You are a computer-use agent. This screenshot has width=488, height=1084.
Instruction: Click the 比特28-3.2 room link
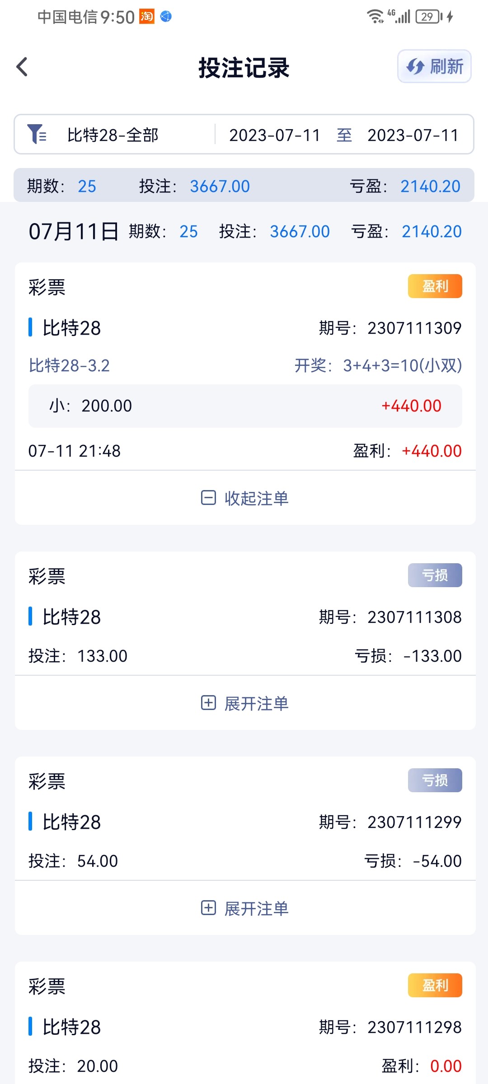click(x=69, y=365)
